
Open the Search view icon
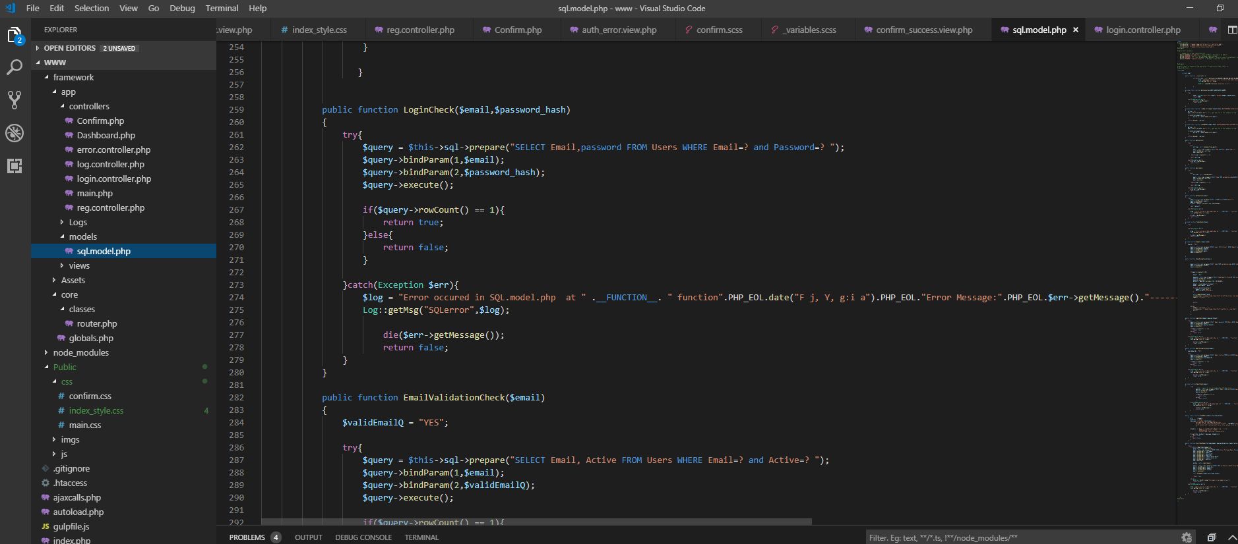[x=15, y=67]
